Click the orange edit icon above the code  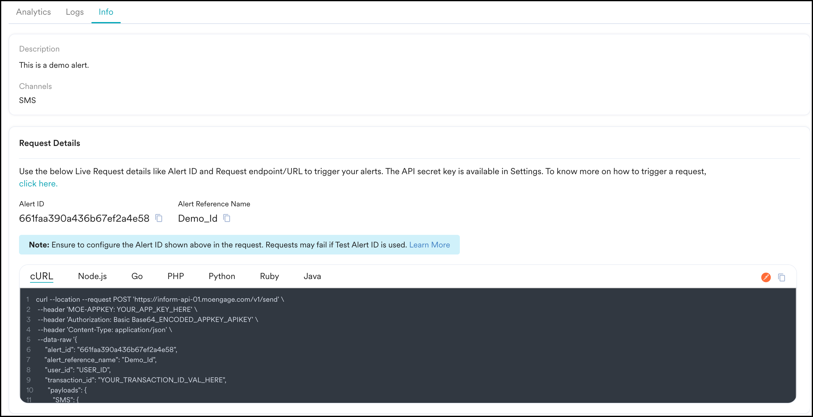coord(766,277)
